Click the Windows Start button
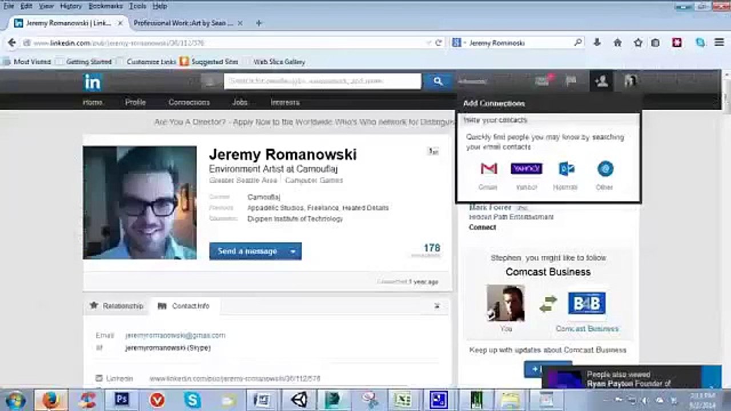The height and width of the screenshot is (411, 731). (14, 399)
